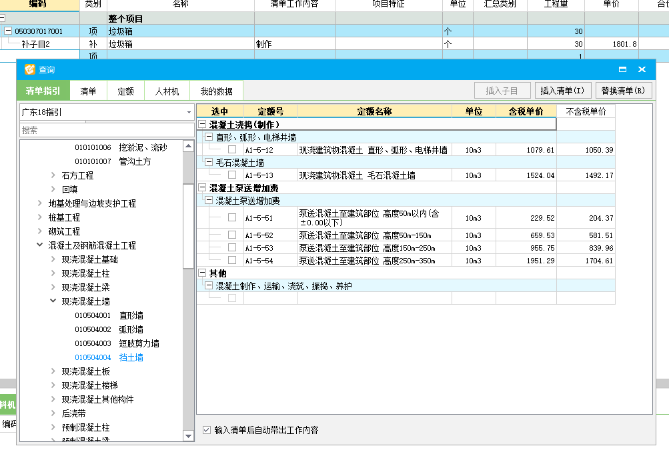This screenshot has height=462, width=669.
Task: Select 010504003 短肢剪力墙 tree item
Action: (x=117, y=343)
